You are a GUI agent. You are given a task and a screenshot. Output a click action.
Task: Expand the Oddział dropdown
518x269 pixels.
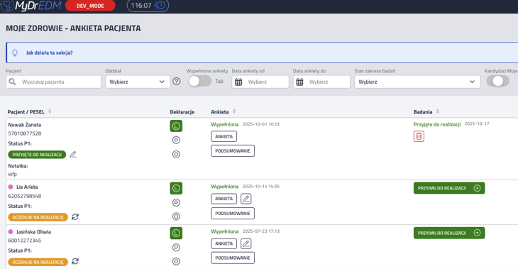[x=138, y=82]
